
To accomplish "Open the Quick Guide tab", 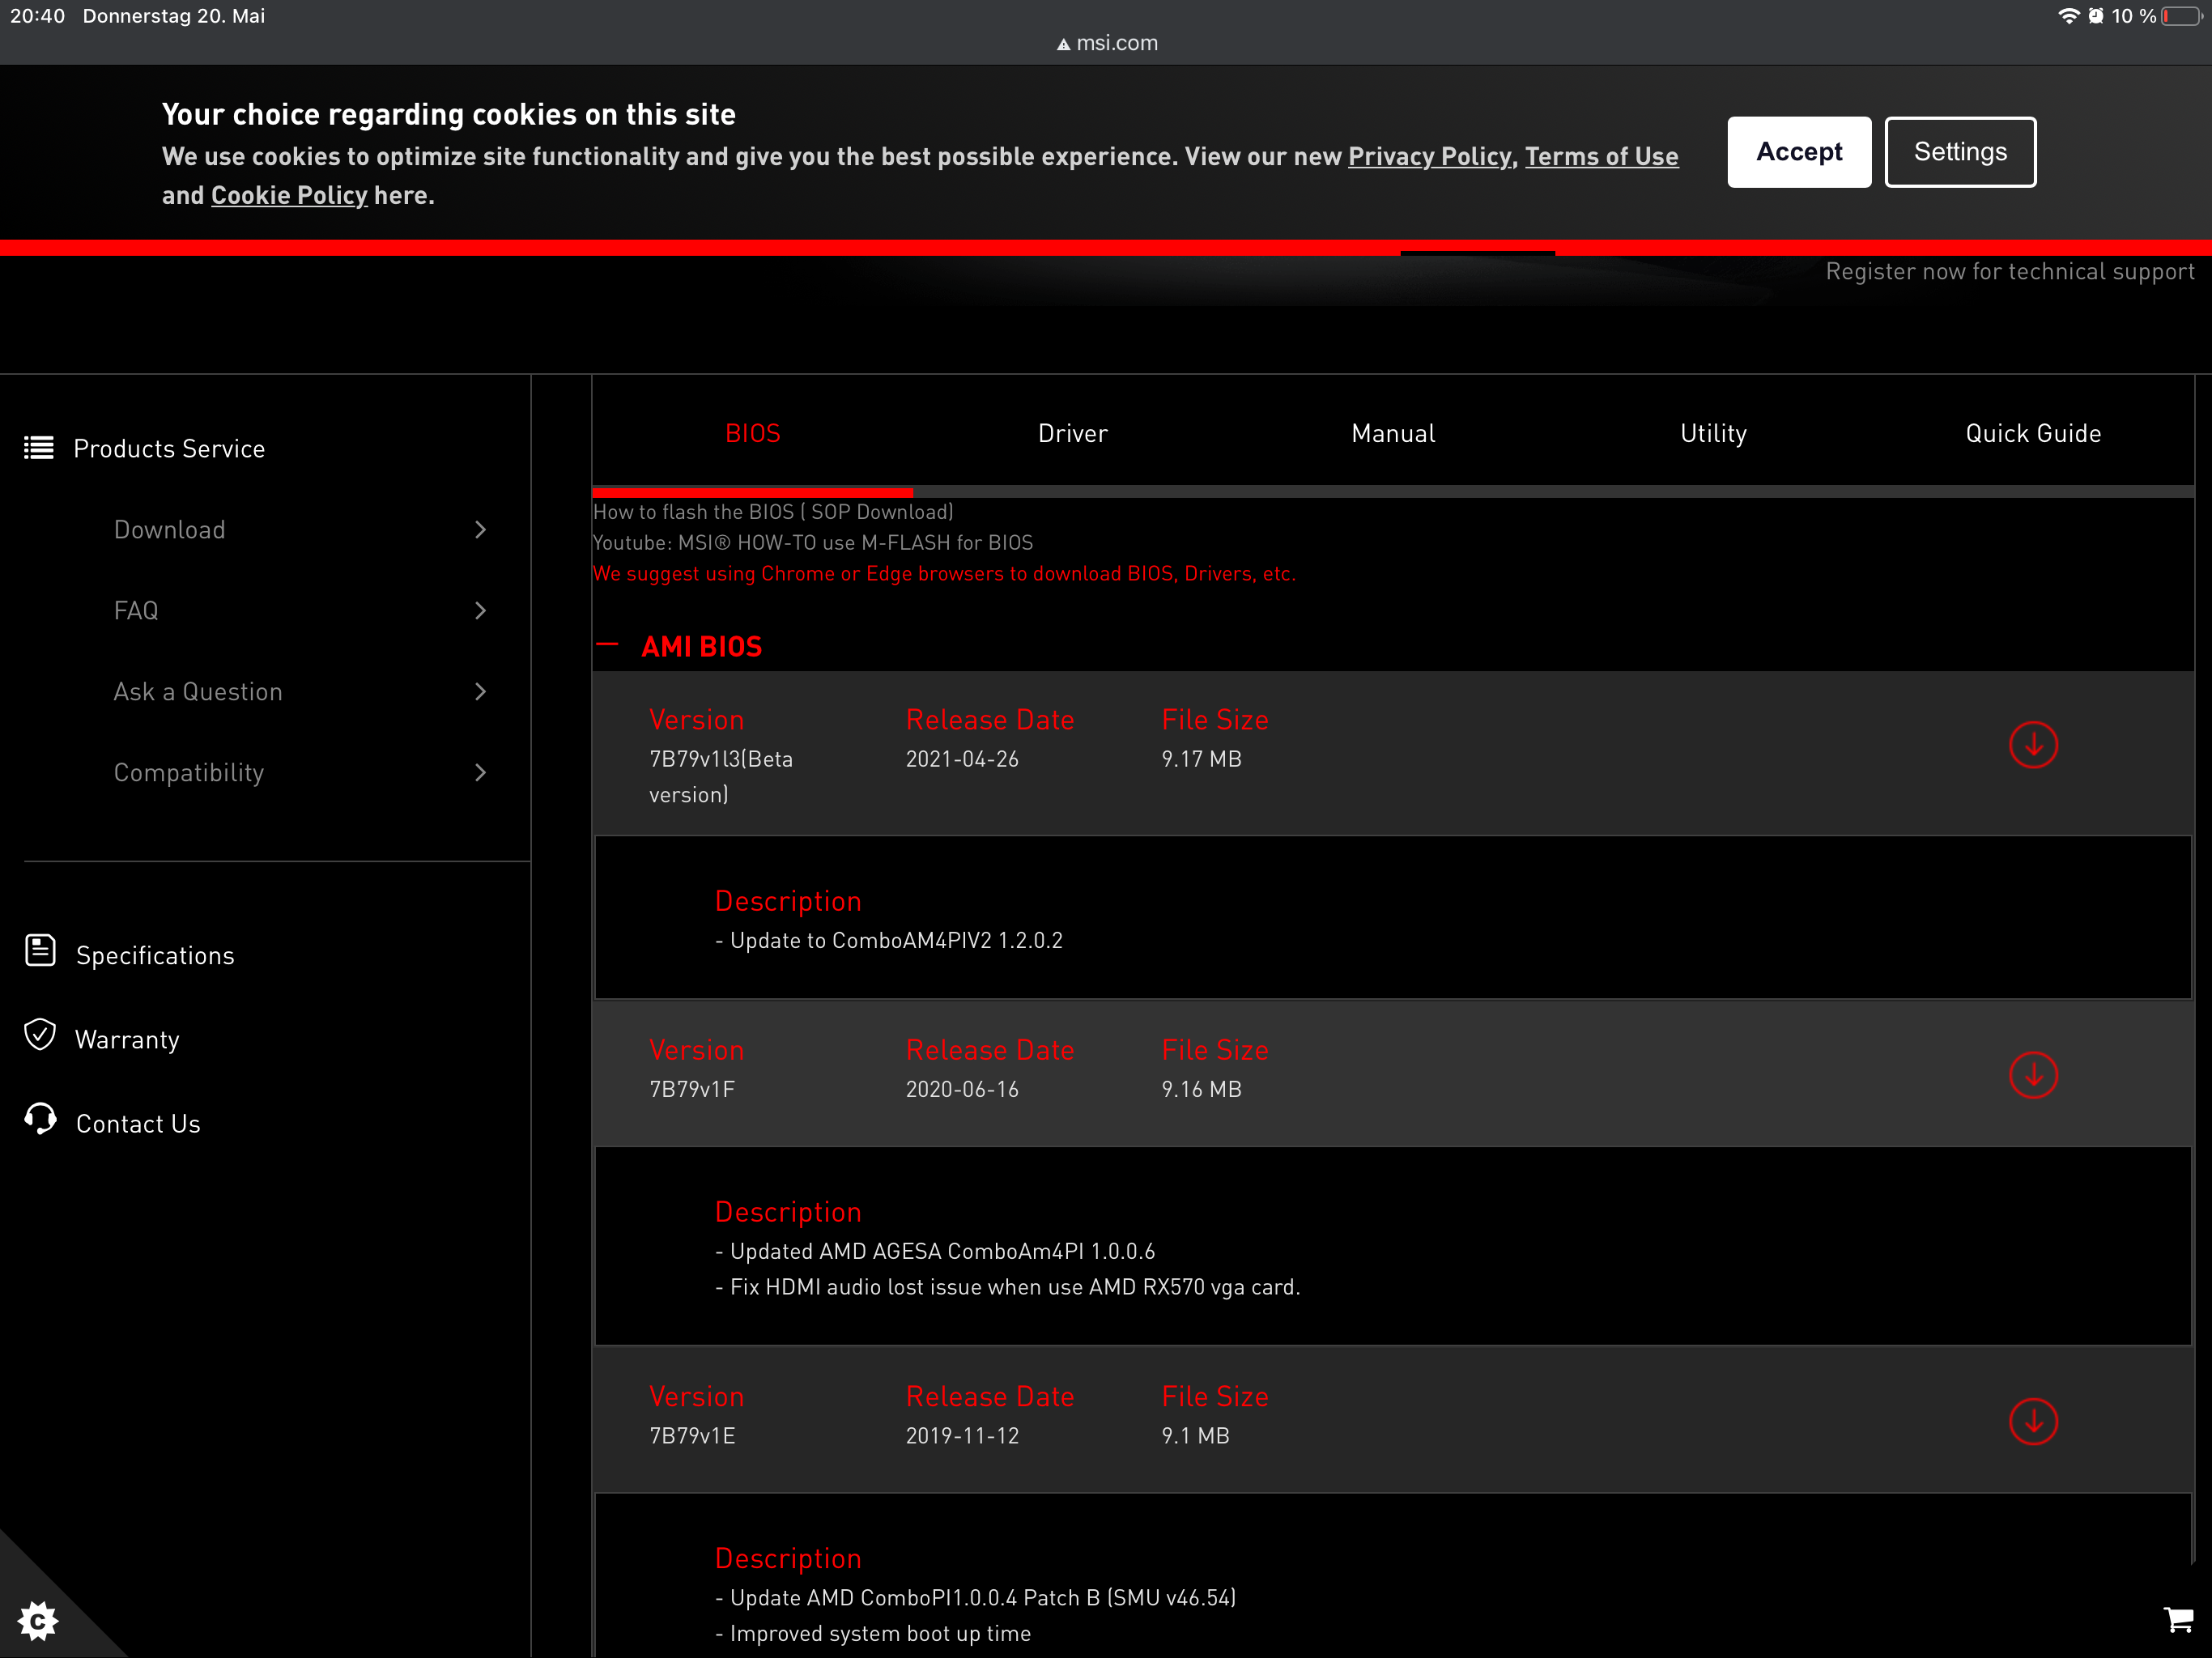I will [2032, 433].
